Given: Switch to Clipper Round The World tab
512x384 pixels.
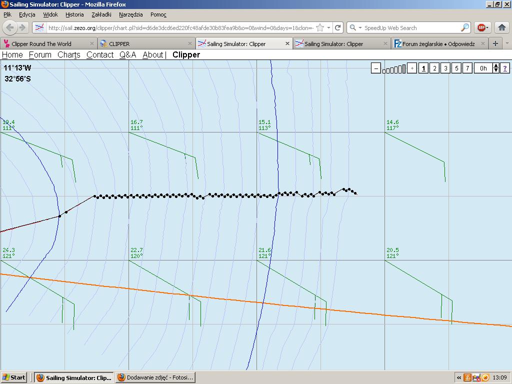Looking at the screenshot, I should pos(41,44).
